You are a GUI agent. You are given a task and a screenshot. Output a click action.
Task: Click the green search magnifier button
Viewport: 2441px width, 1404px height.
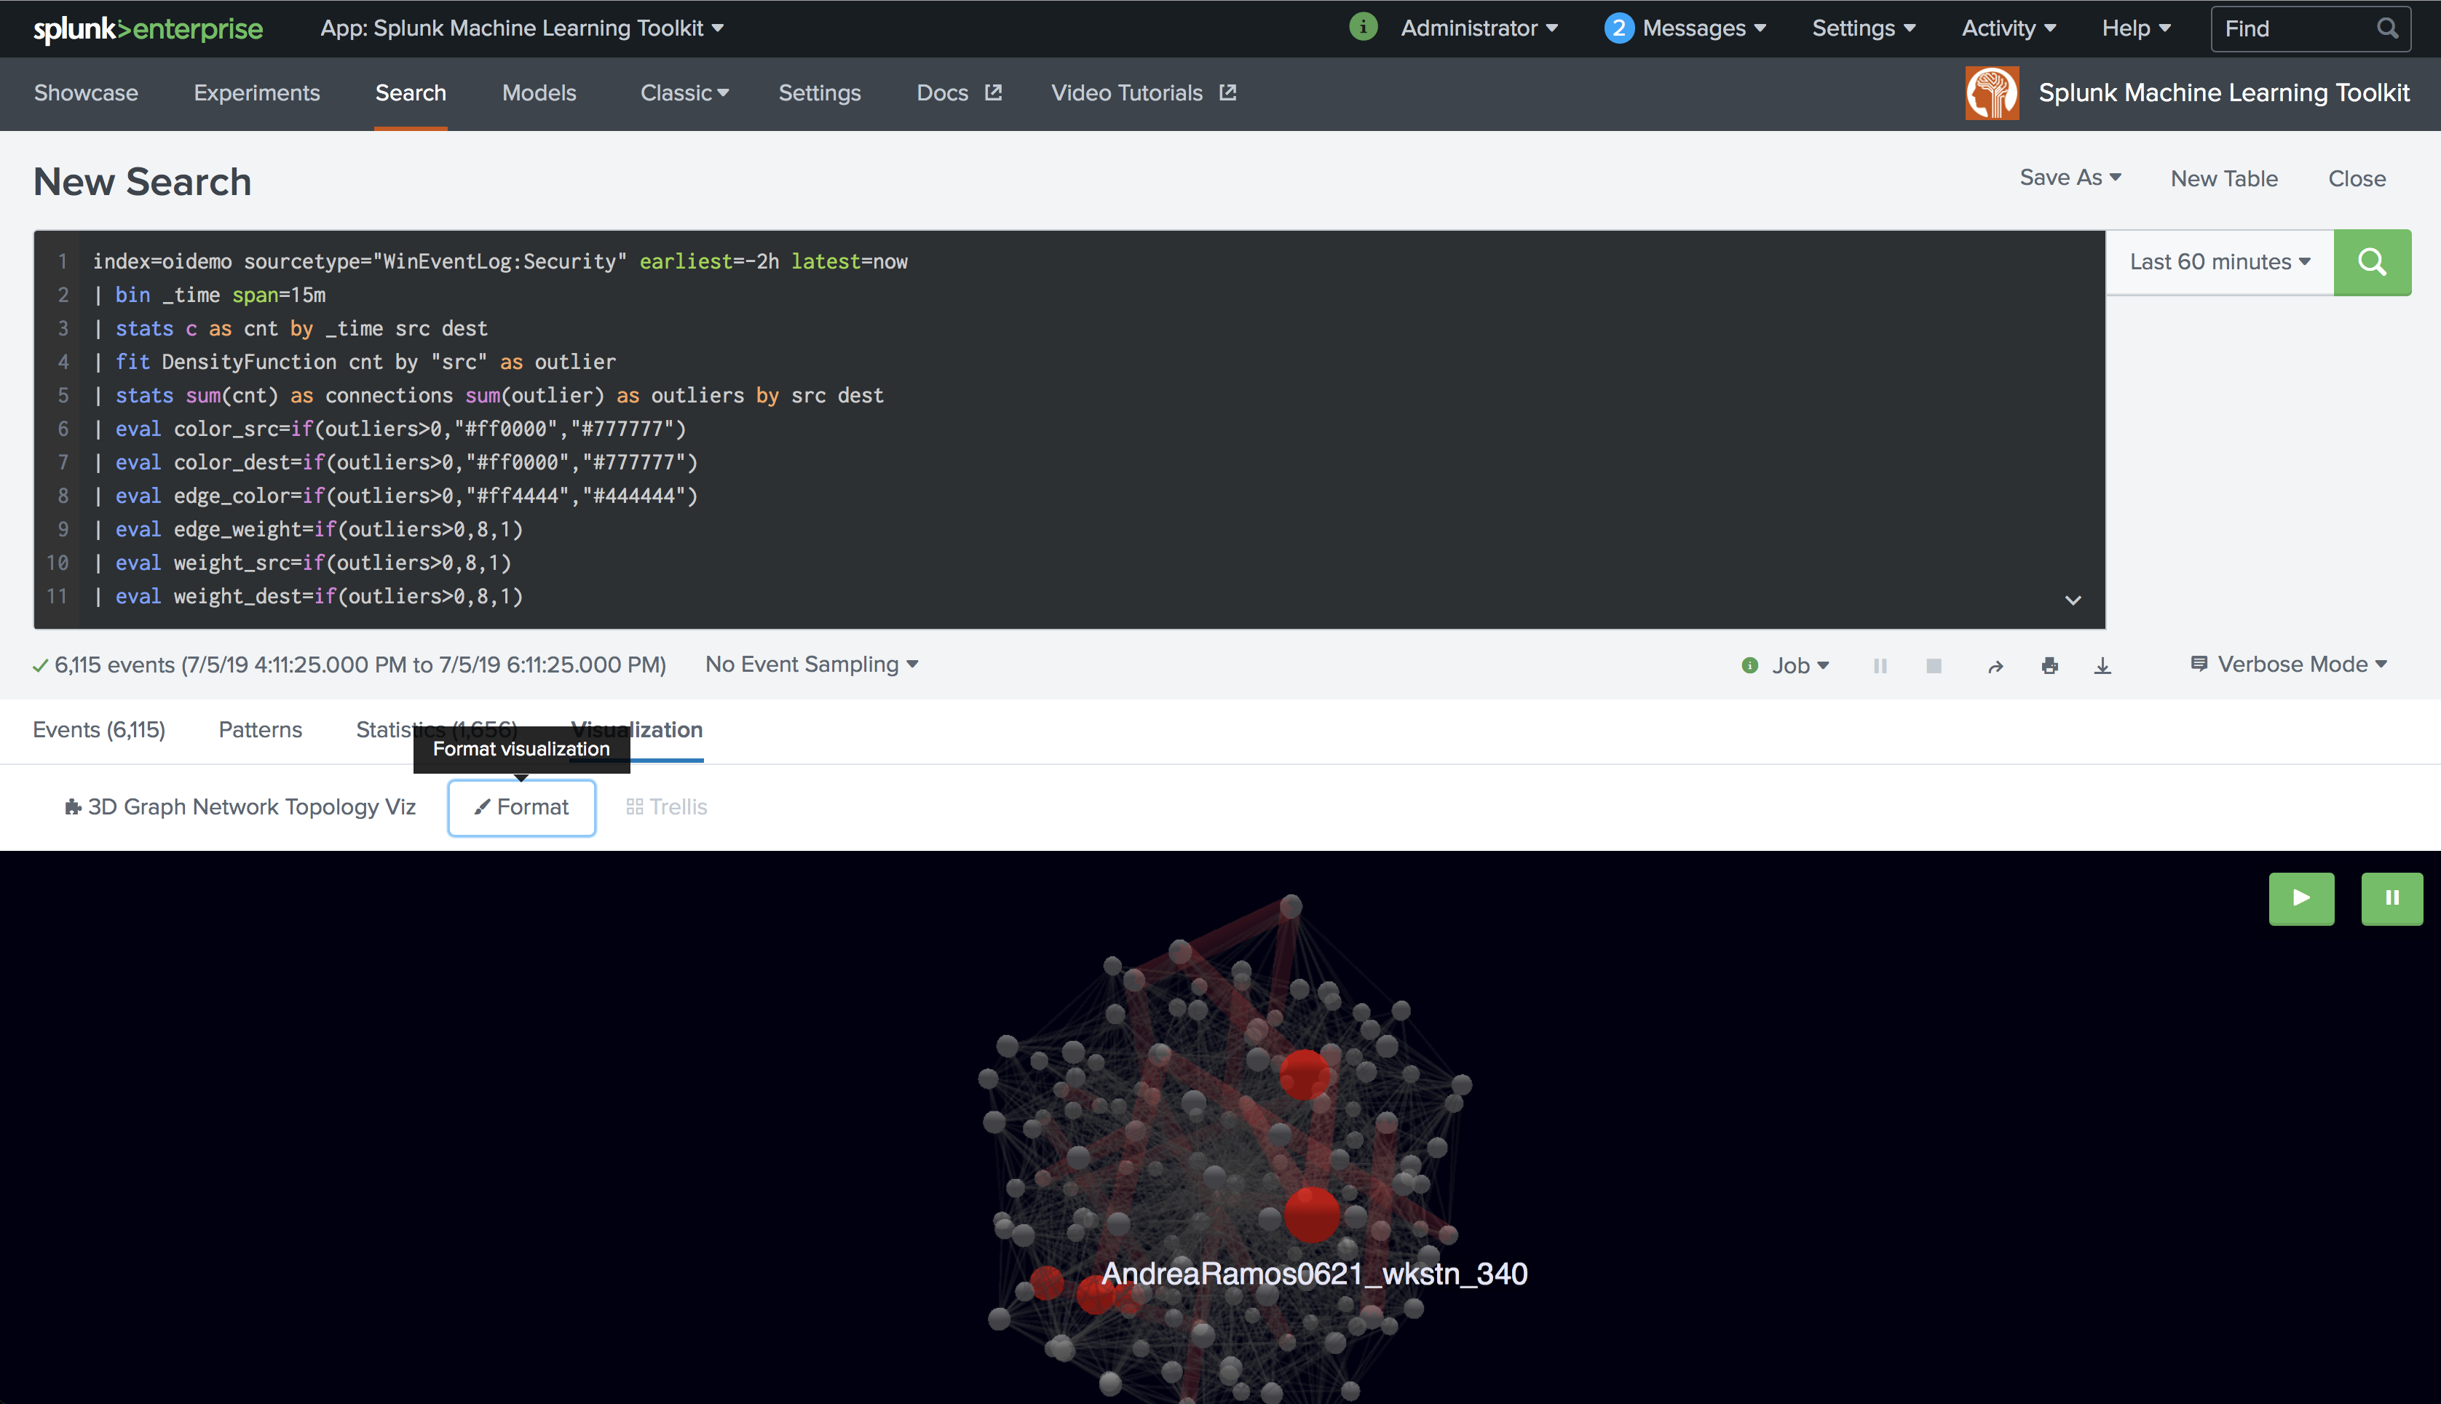[x=2372, y=262]
